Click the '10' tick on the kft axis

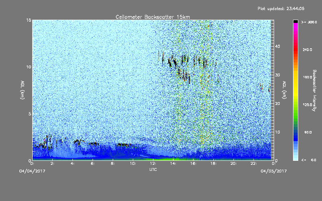tap(277, 132)
